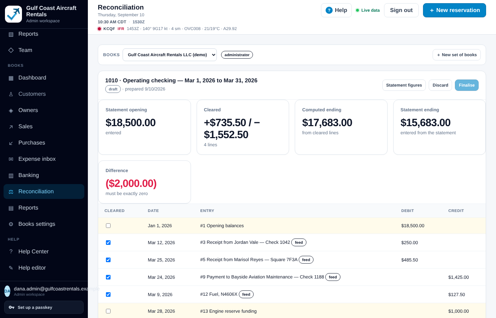Click the Purchases arrow icon

coord(11,143)
